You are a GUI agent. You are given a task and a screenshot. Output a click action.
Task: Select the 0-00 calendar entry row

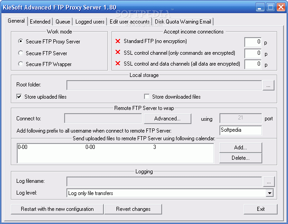(x=116, y=147)
